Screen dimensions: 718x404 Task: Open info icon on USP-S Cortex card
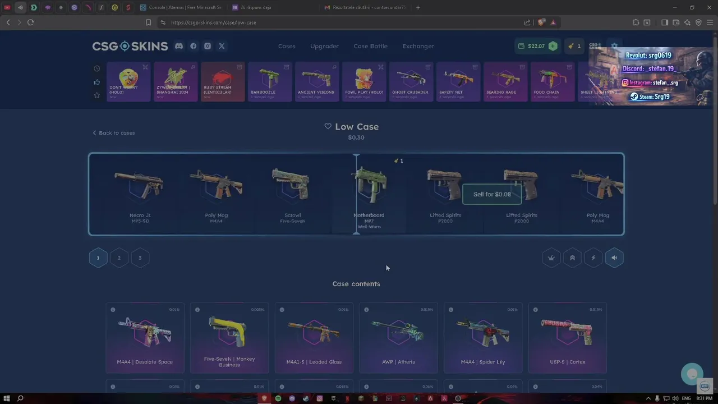pyautogui.click(x=536, y=310)
